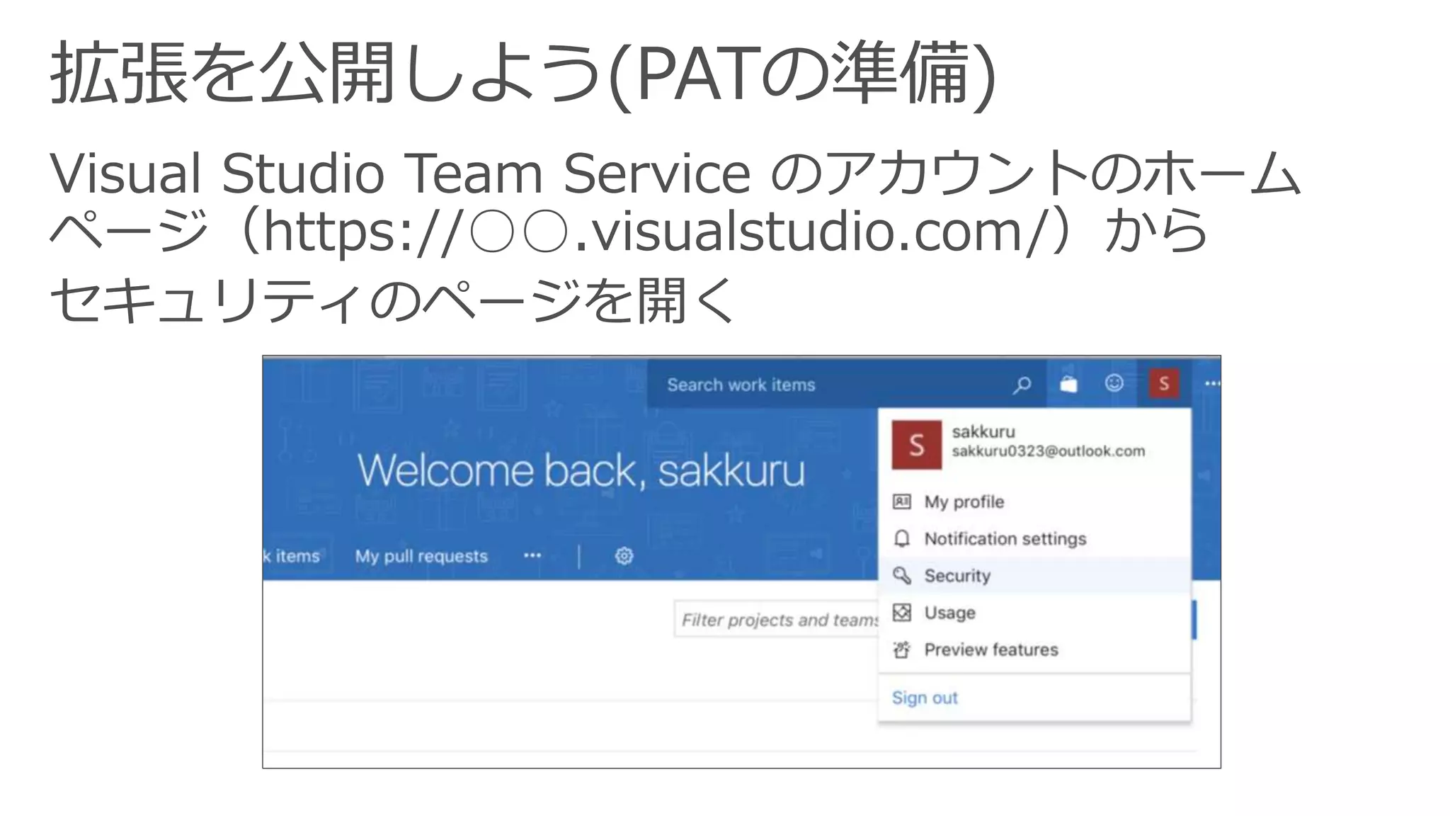The height and width of the screenshot is (816, 1450).
Task: Click the Preview features icon
Action: 901,650
